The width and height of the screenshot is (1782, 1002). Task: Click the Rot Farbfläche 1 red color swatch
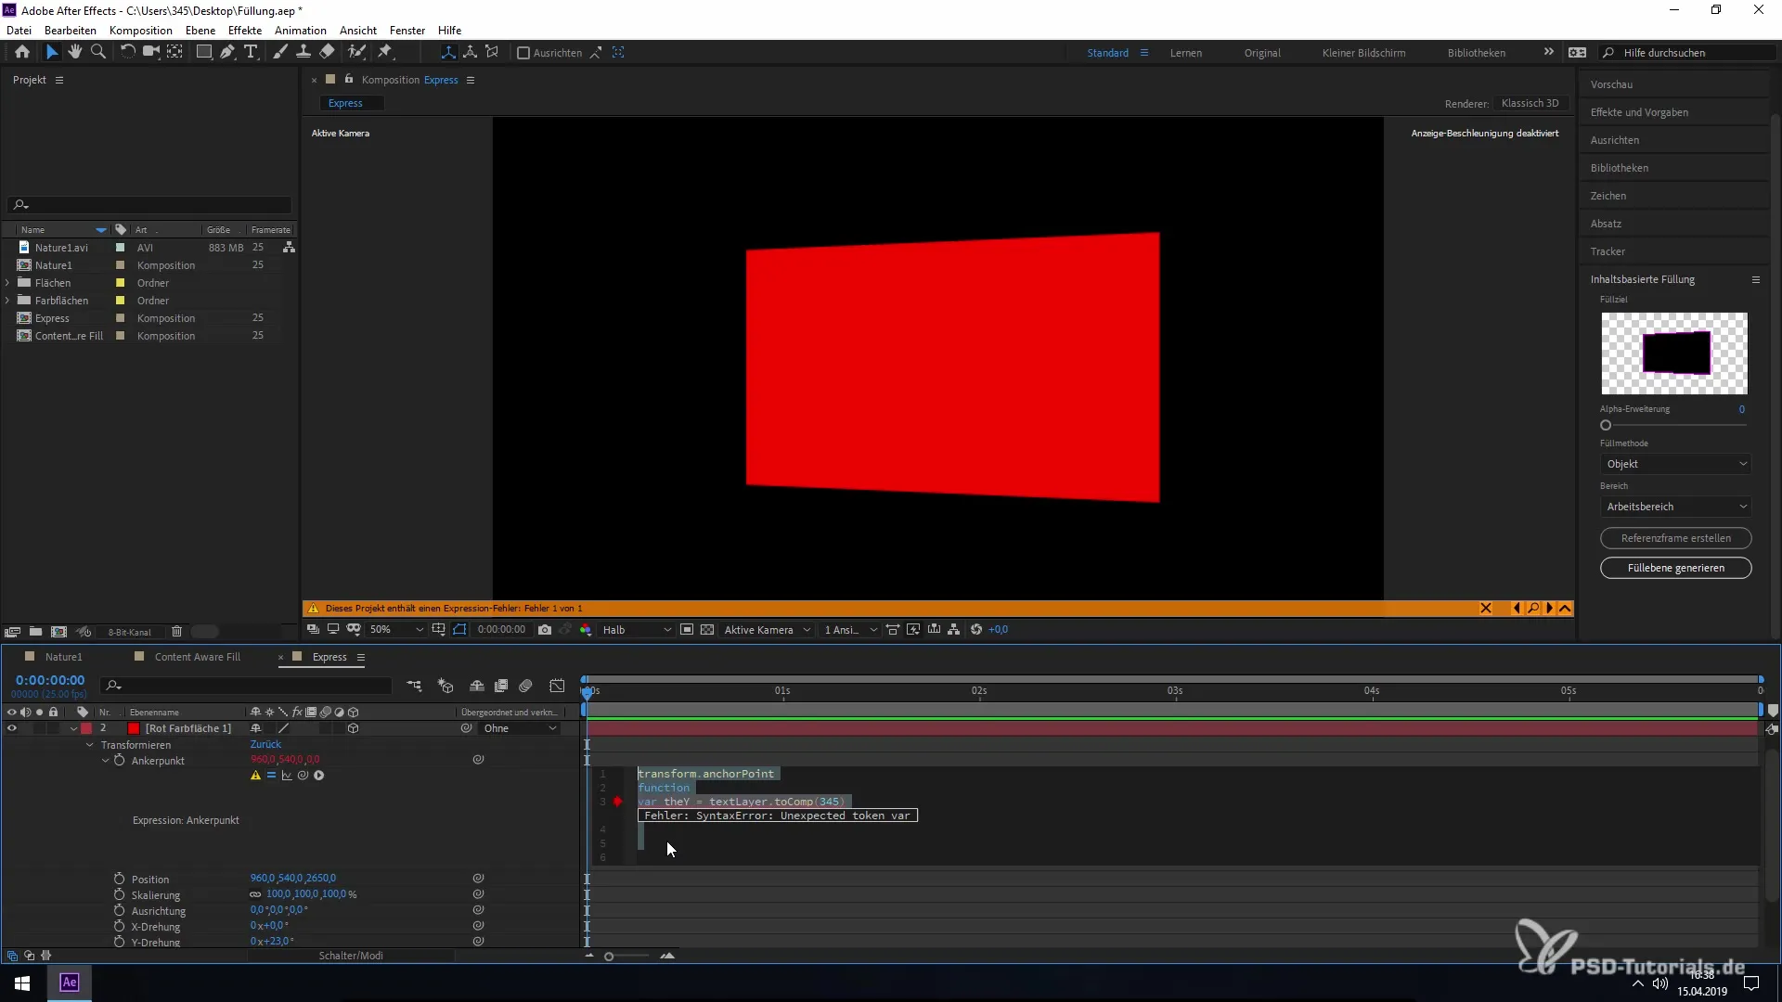(134, 729)
